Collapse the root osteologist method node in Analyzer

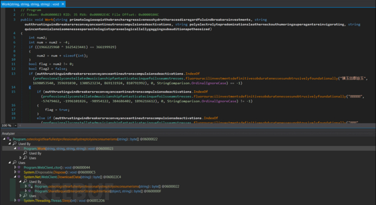pyautogui.click(x=4, y=139)
